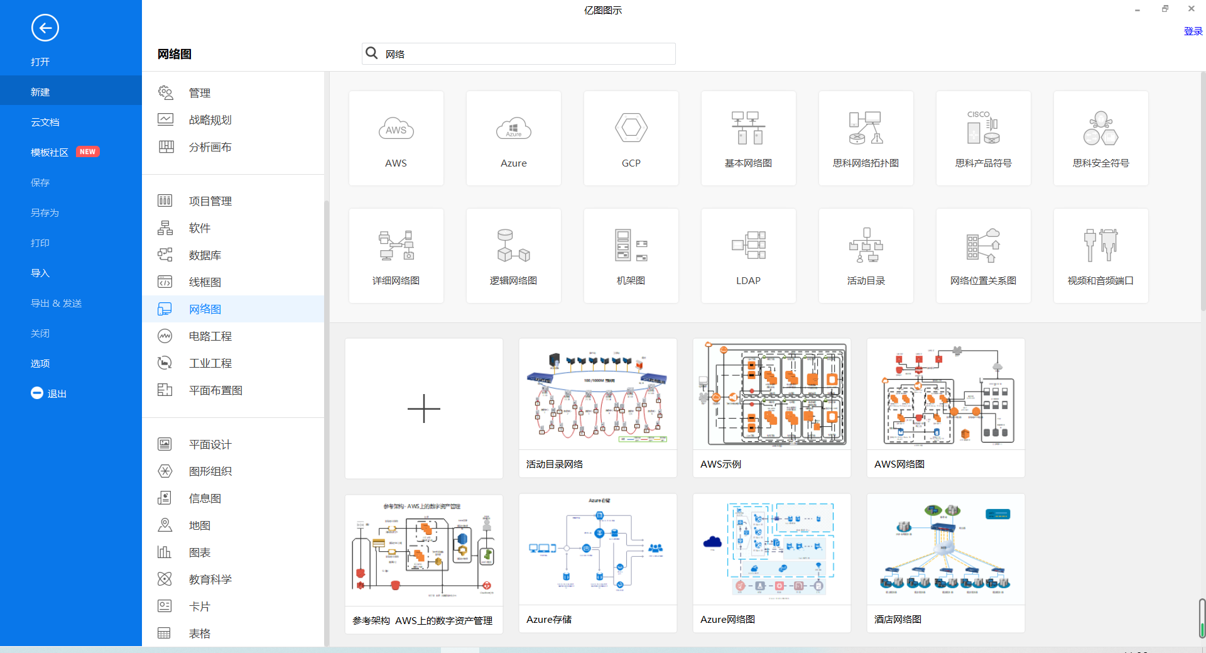Choose 图形组织 in the category list
The width and height of the screenshot is (1206, 653).
(233, 471)
